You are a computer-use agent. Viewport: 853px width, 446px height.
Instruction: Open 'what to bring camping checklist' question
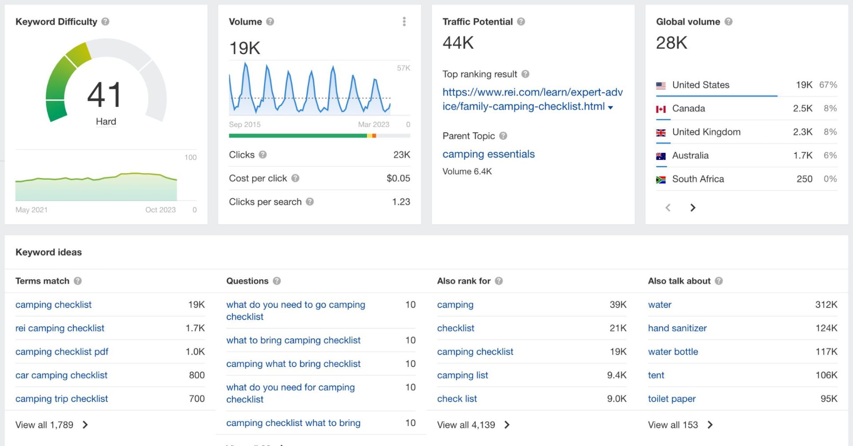pyautogui.click(x=293, y=340)
